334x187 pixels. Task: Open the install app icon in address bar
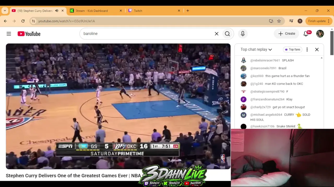tap(271, 21)
